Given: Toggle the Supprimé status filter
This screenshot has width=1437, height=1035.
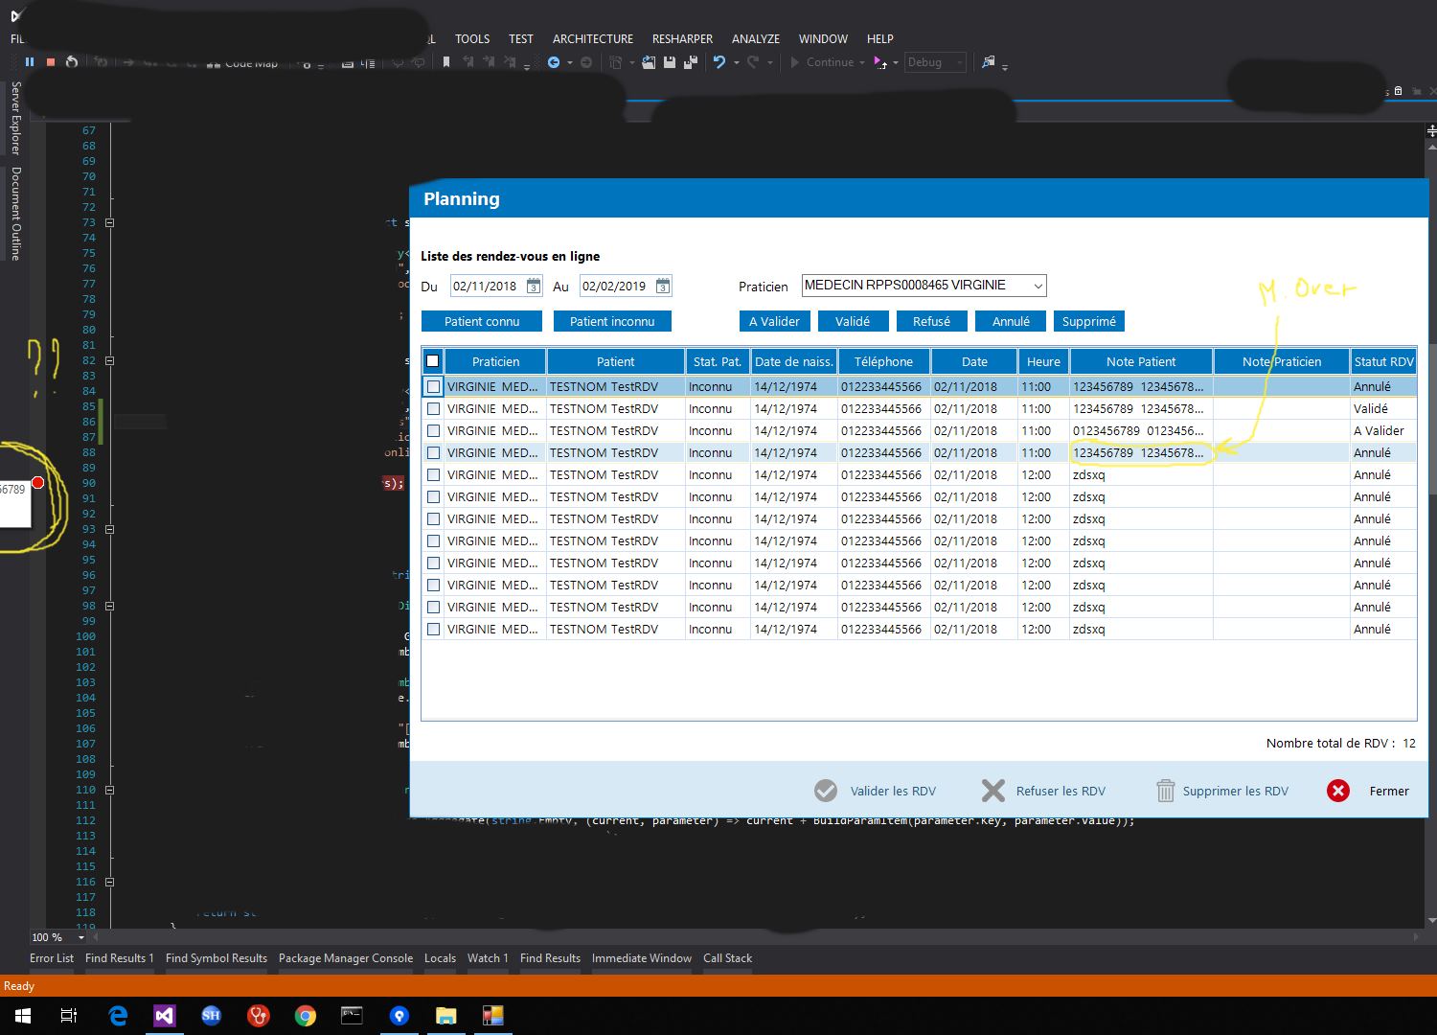Looking at the screenshot, I should click(x=1089, y=321).
